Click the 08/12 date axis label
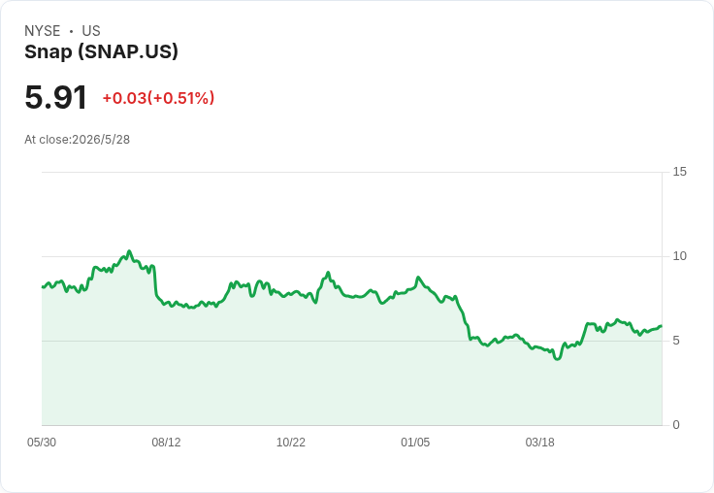The height and width of the screenshot is (493, 714). (x=166, y=443)
